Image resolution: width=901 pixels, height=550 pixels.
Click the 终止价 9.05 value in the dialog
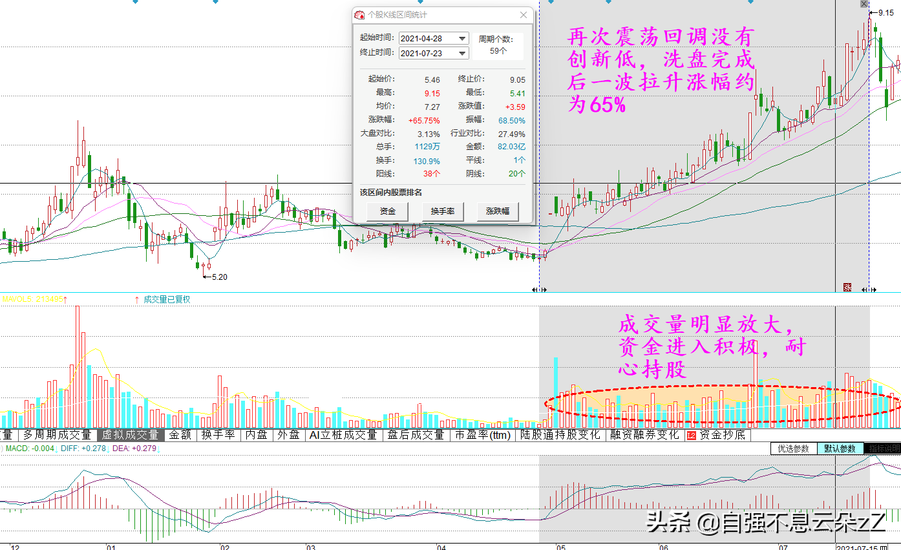point(517,79)
